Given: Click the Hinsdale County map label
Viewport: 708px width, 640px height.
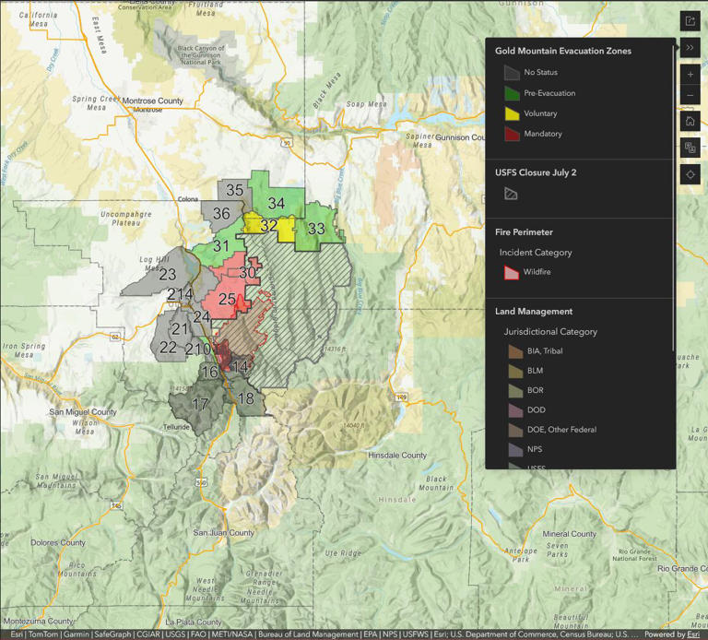Looking at the screenshot, I should coord(397,456).
